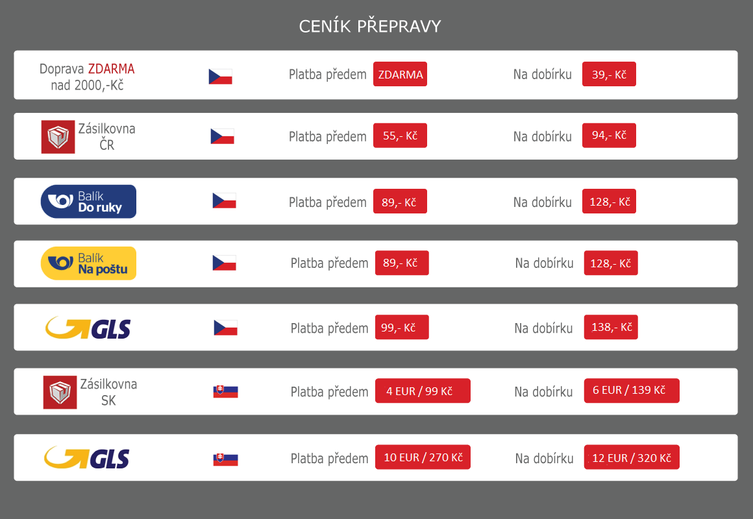Click the 10 EUR / 270 Kč badge
This screenshot has height=519, width=753.
(x=423, y=457)
